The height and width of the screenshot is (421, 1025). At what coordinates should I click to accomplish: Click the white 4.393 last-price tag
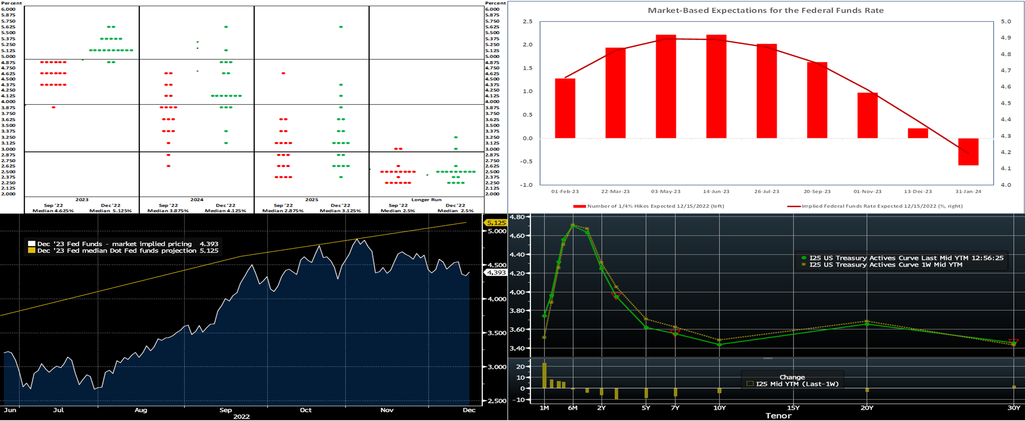pos(496,273)
